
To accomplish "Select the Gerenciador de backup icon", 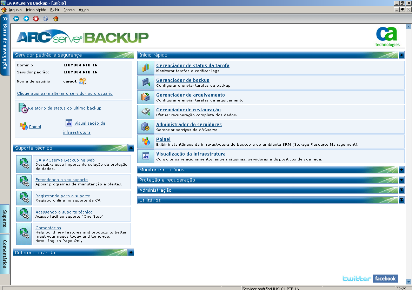I will [x=145, y=83].
